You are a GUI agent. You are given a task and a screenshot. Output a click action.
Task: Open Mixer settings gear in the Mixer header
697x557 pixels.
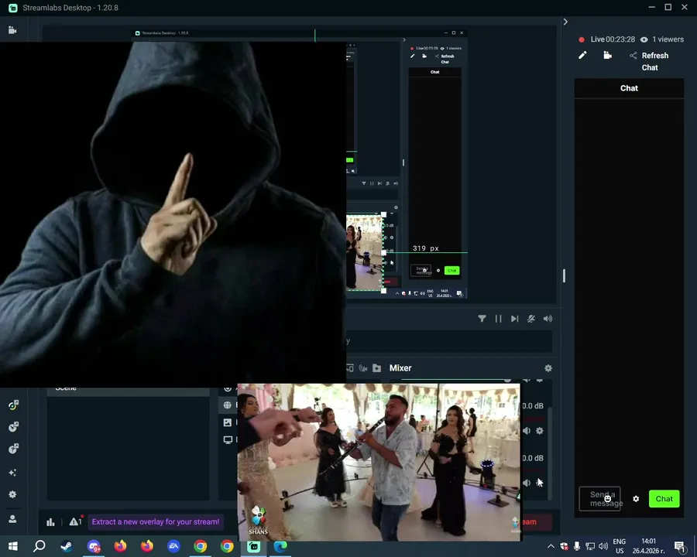[x=548, y=368]
